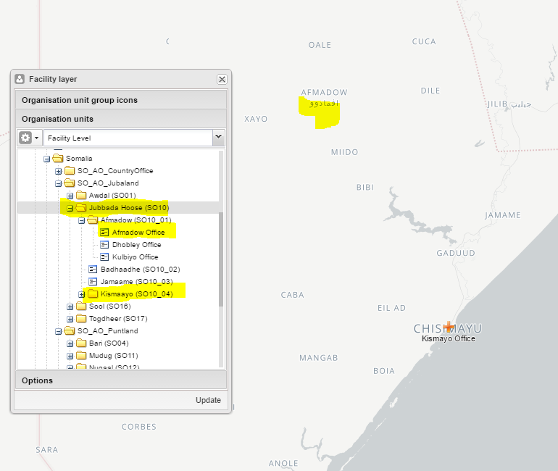Collapse the Jubbada Hoose (SO10) node
Screen dimensions: 558x471
(70, 208)
